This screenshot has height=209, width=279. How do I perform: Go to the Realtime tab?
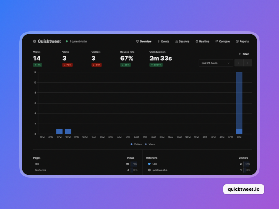pos(202,41)
